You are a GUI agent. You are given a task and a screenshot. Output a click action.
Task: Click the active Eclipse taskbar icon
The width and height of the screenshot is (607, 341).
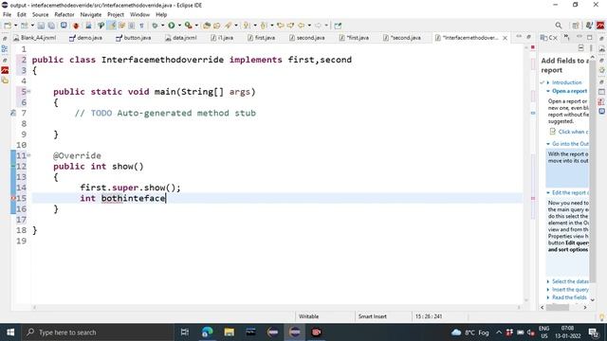[x=295, y=332]
